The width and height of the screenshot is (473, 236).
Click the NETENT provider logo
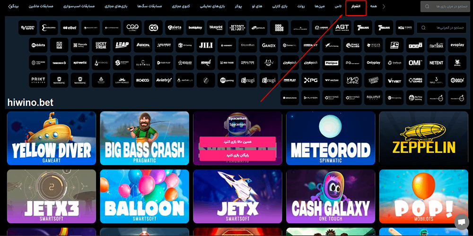click(x=436, y=63)
